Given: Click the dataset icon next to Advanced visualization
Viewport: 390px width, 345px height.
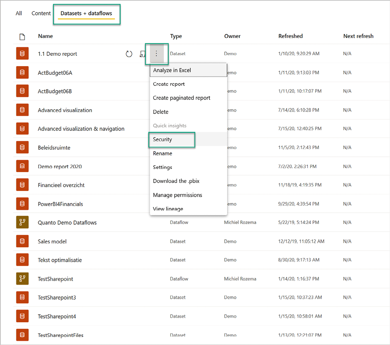Looking at the screenshot, I should [x=22, y=110].
